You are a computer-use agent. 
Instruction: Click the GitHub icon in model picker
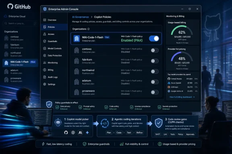pyautogui.click(x=66, y=132)
